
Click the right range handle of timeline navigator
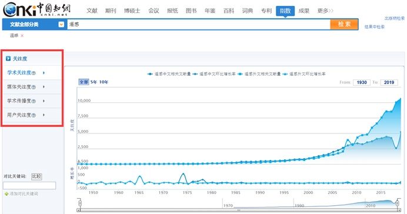click(x=398, y=203)
